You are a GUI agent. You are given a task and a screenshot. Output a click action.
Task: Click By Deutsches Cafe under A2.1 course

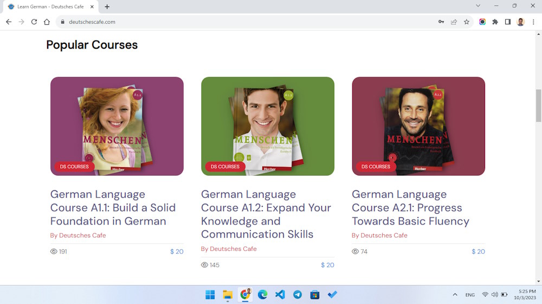[x=379, y=235]
